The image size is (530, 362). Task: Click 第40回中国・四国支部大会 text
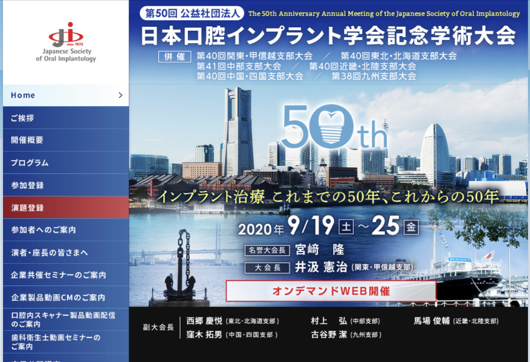250,76
